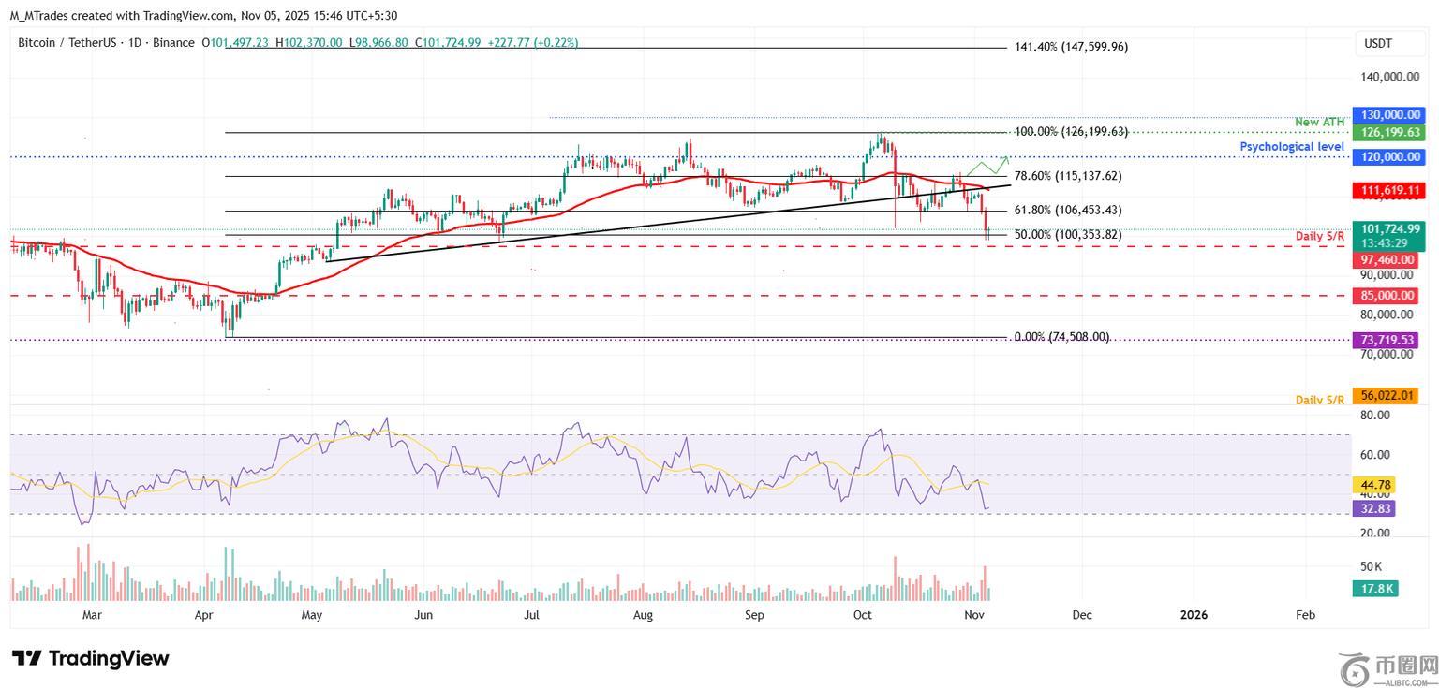Click the green projected price arrow path
The height and width of the screenshot is (688, 1439).
988,168
